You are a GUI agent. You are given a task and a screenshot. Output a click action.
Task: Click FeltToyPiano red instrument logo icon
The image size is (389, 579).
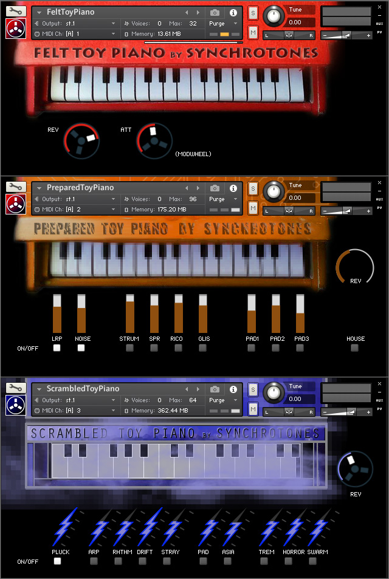click(16, 29)
